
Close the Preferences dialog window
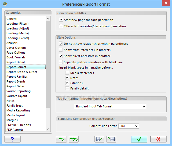[166, 3]
